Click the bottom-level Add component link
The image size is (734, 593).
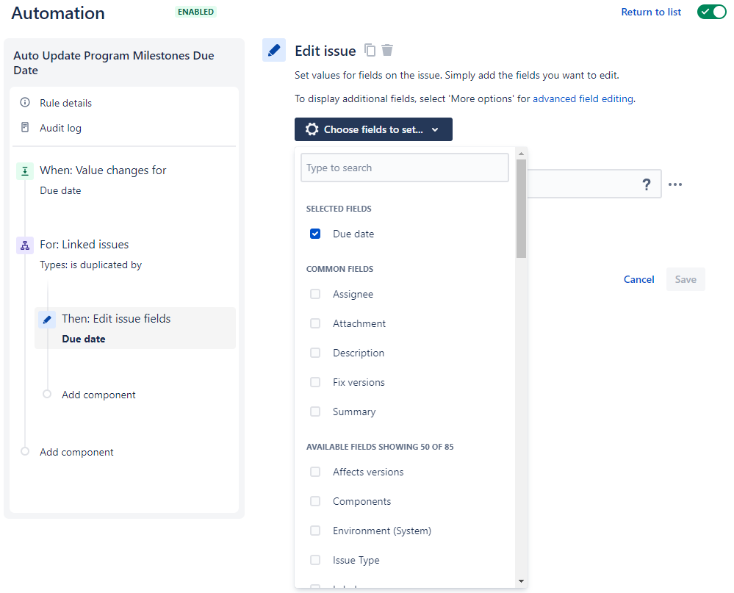click(76, 452)
